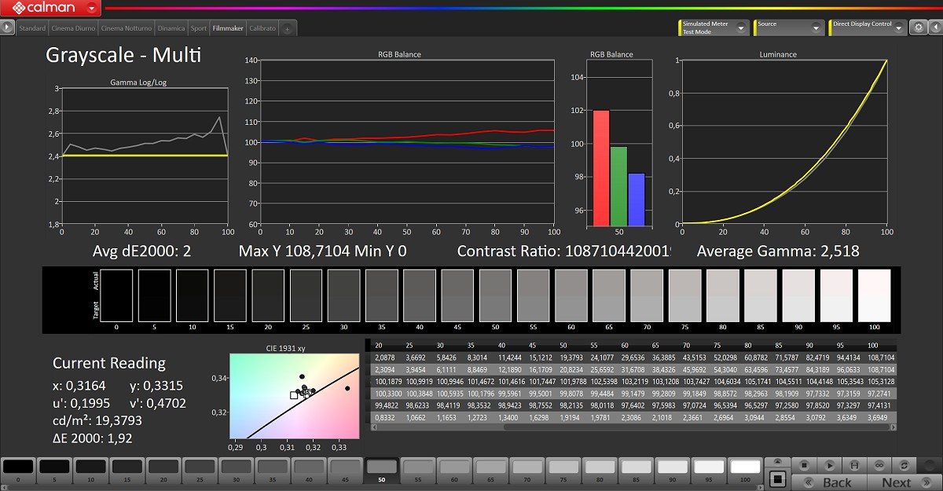Collapse right panel with arrow icon
The height and width of the screenshot is (491, 943).
[935, 27]
